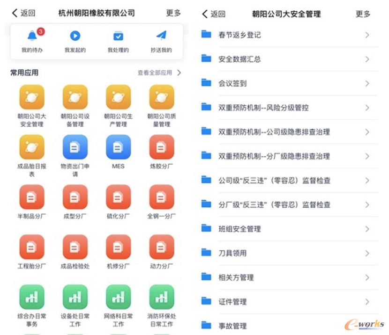389x335 pixels.
Task: Select 春节返乡登记 folder icon
Action: (x=206, y=34)
